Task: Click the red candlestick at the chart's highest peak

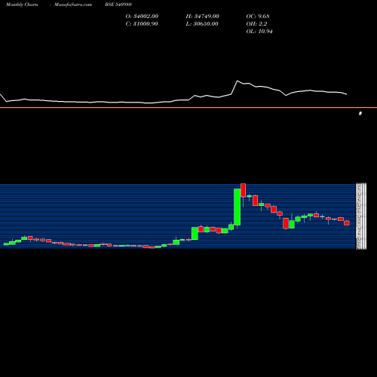Action: pyautogui.click(x=243, y=190)
